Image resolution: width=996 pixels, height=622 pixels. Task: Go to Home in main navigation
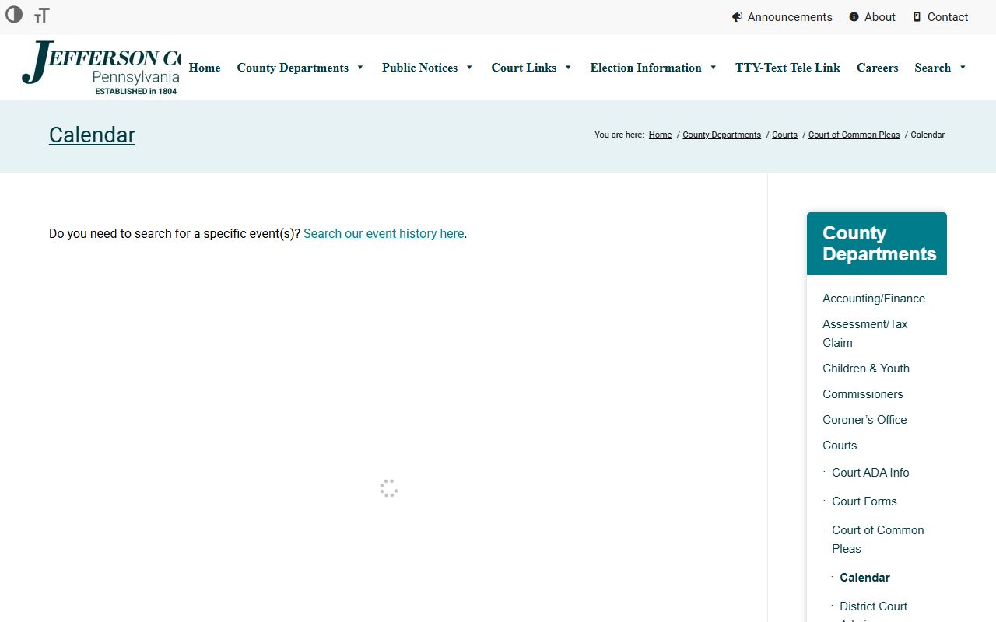205,68
